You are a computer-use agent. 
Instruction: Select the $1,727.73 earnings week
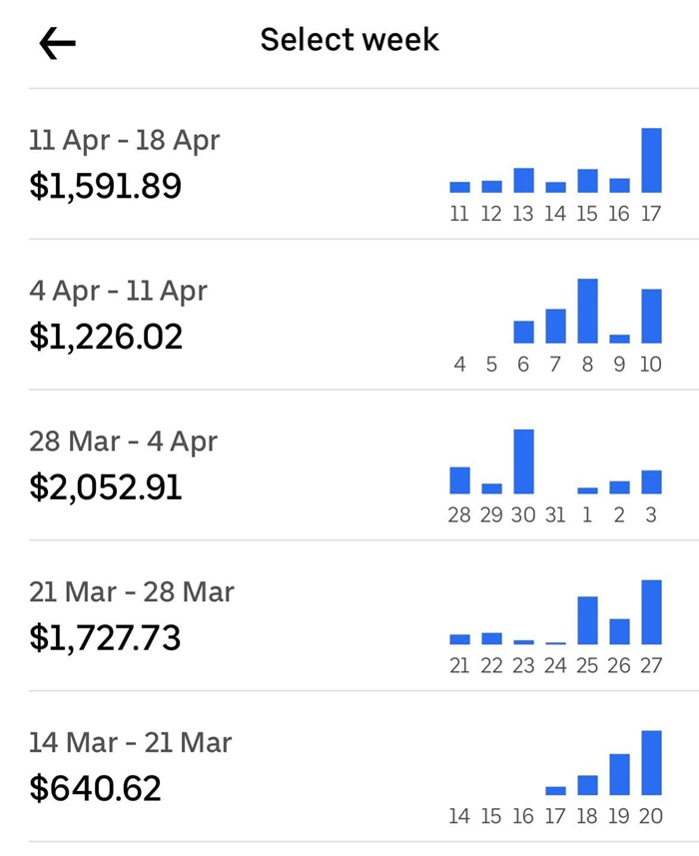[106, 637]
